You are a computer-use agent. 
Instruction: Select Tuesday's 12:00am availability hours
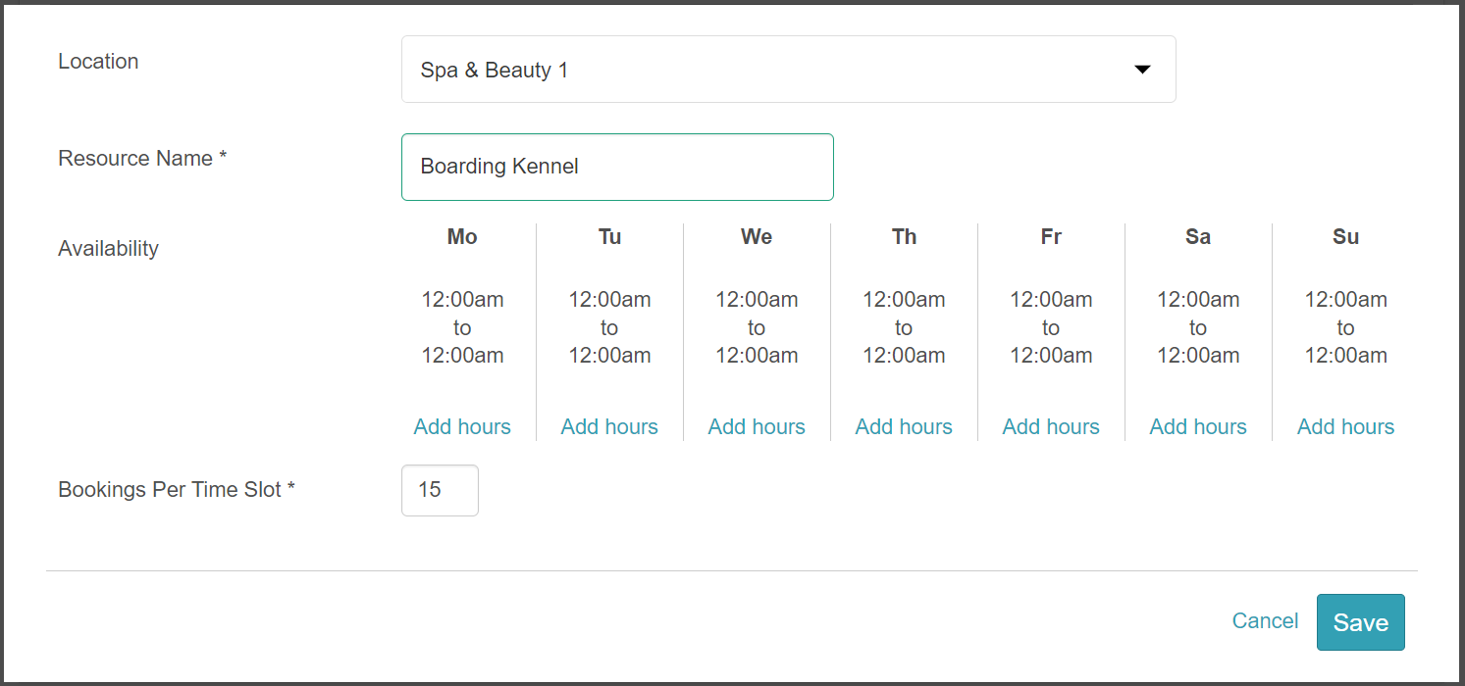[x=609, y=327]
